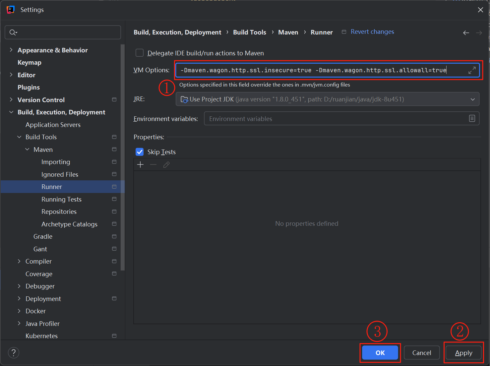The image size is (490, 366).
Task: Expand the Java Profiler node
Action: pos(19,324)
